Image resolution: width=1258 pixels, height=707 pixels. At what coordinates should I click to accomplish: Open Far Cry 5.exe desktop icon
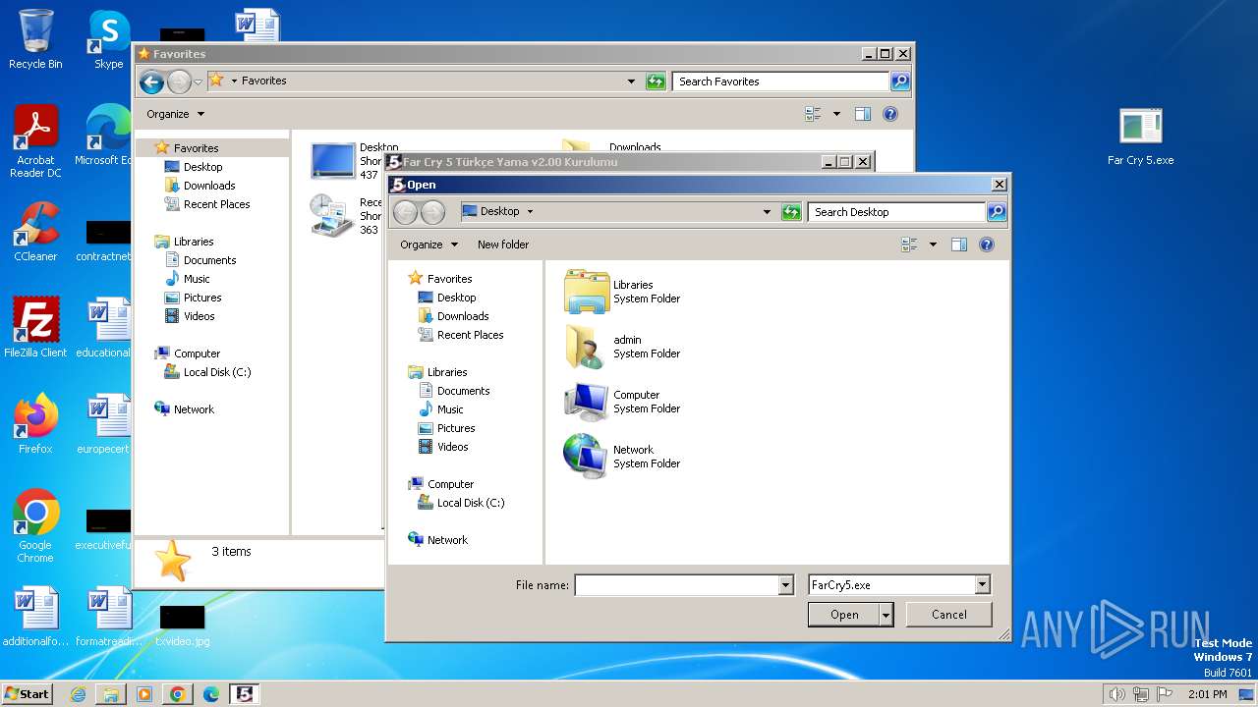pos(1140,136)
